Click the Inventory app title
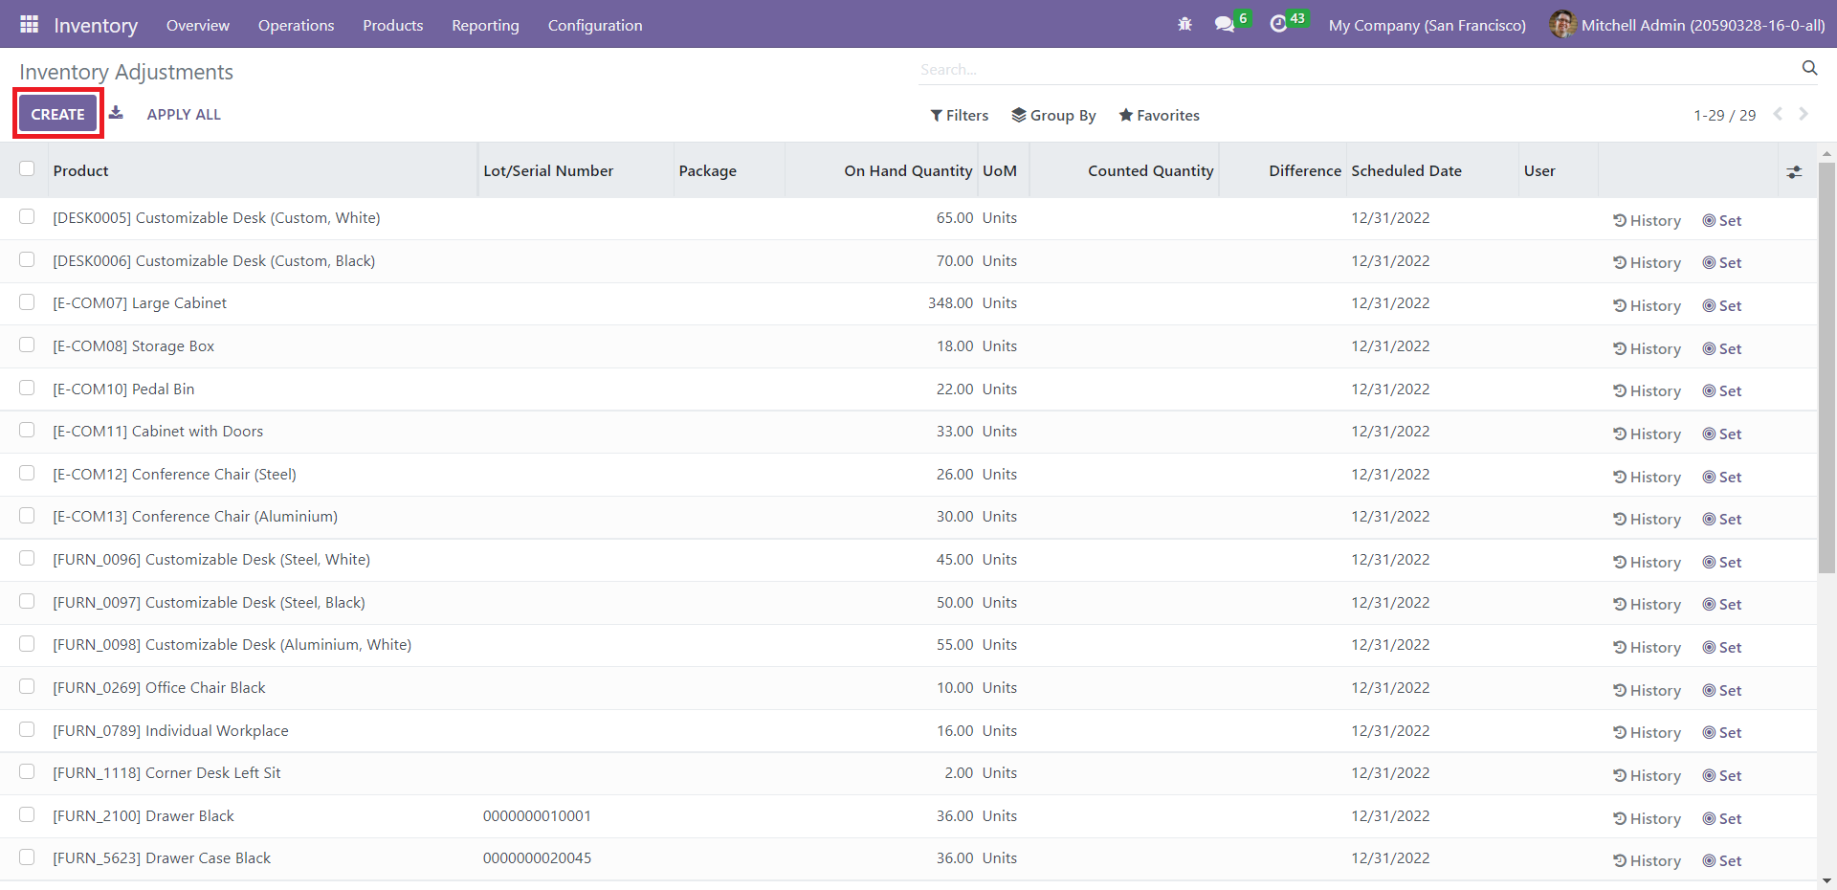 (x=96, y=25)
